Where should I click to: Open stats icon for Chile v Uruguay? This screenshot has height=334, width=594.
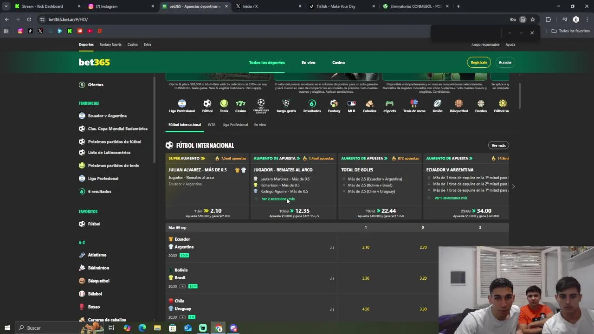tap(332, 309)
